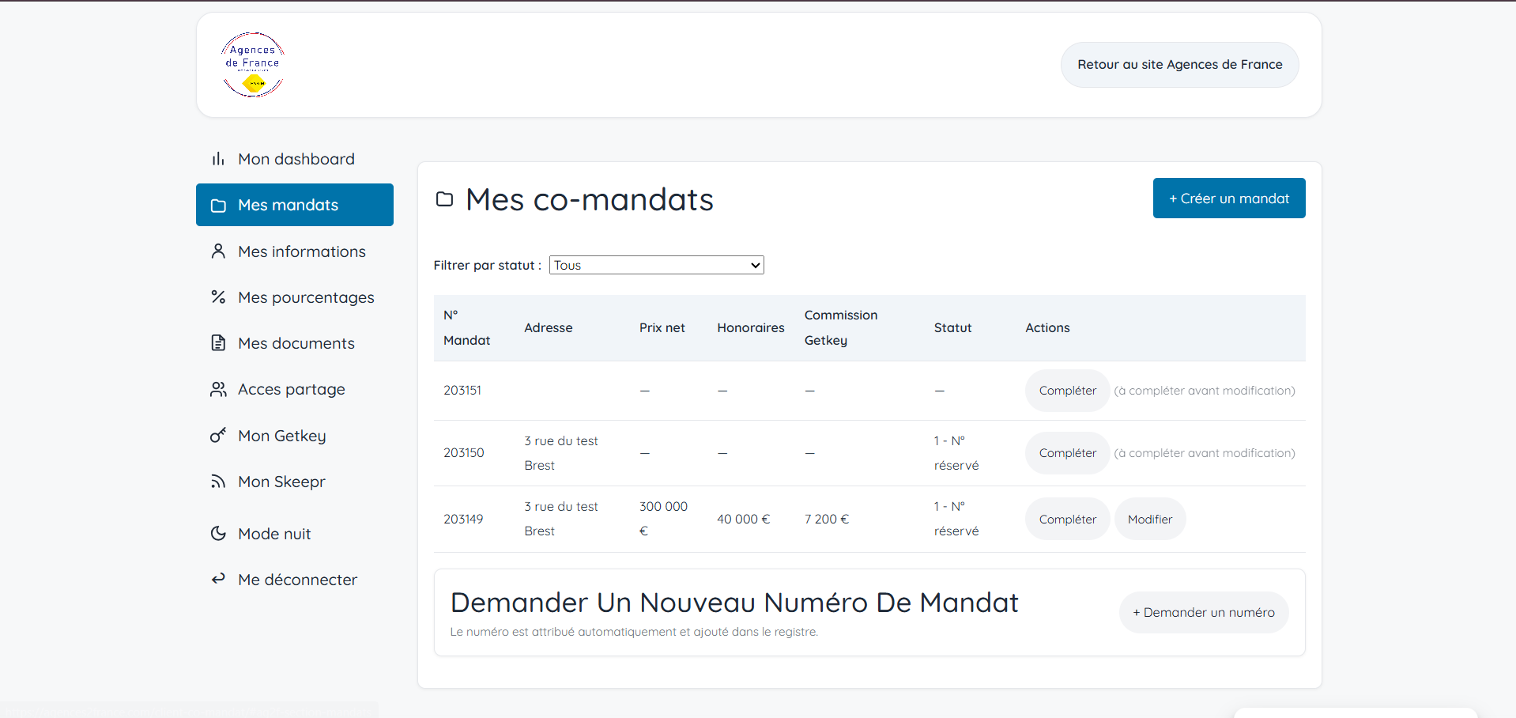
Task: Click the N° Mandat column header
Action: tap(467, 327)
